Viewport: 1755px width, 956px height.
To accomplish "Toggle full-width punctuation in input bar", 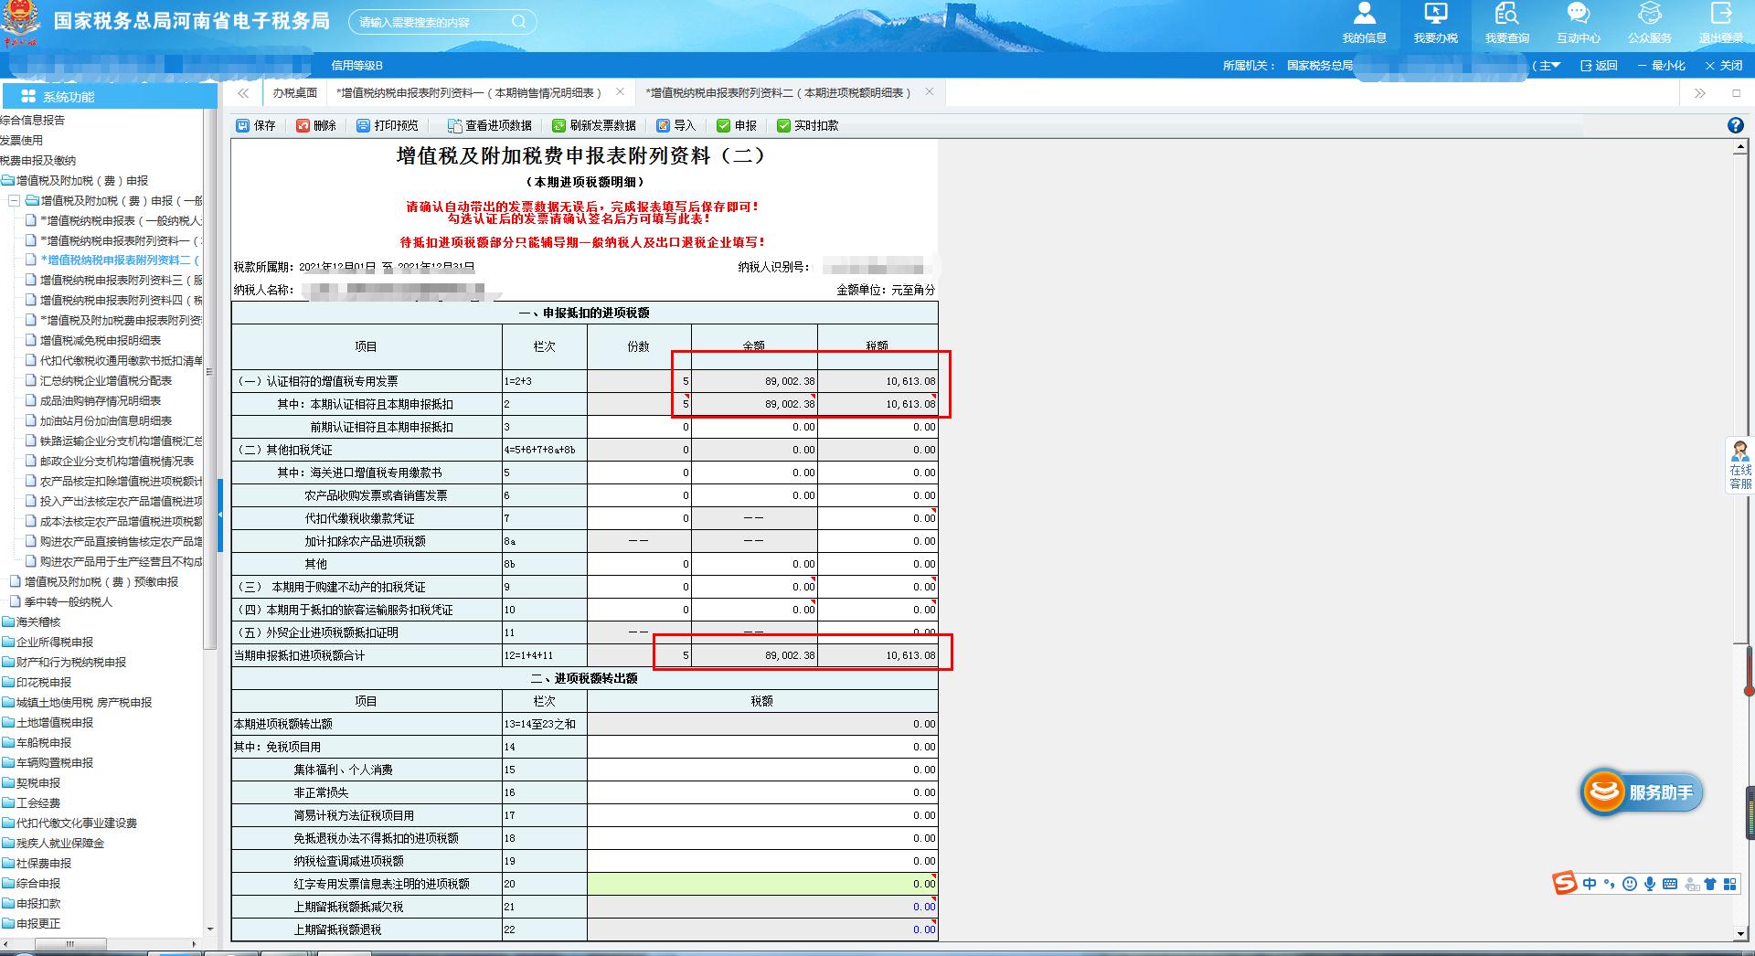I will point(1609,883).
